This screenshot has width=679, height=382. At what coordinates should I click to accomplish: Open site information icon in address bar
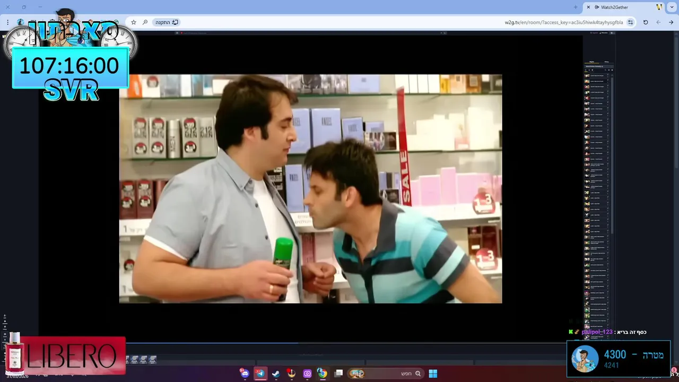click(x=630, y=22)
